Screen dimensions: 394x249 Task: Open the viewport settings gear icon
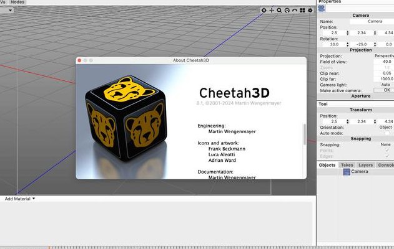(x=310, y=10)
